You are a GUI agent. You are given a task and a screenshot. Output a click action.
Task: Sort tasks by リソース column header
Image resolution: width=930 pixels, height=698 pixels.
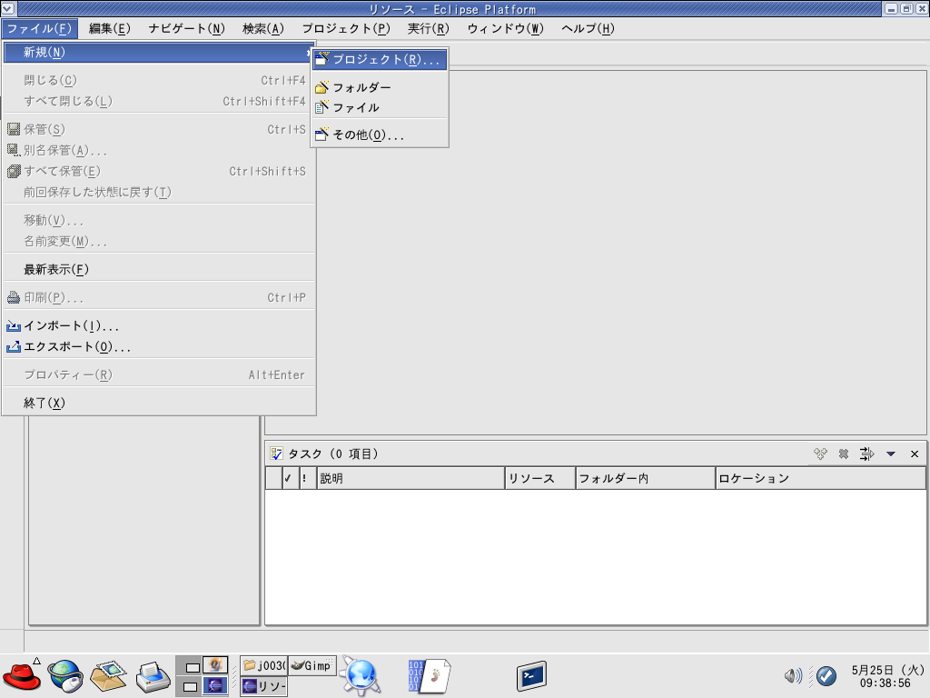(x=540, y=478)
